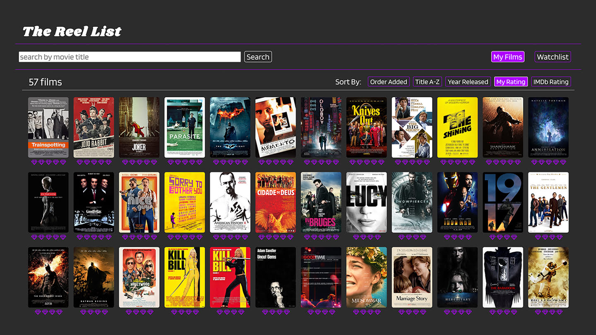Open the Joker poster
The height and width of the screenshot is (335, 596).
pos(139,127)
